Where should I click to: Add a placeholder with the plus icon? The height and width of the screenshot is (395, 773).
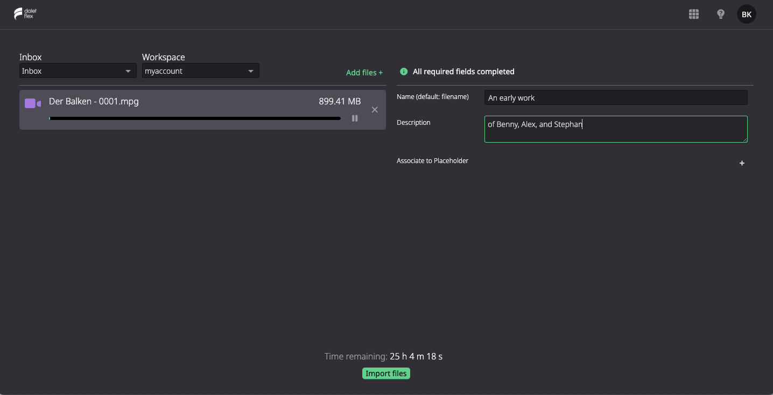point(742,163)
